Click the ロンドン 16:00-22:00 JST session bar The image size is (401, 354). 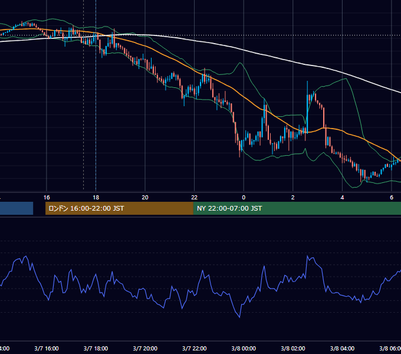click(119, 208)
